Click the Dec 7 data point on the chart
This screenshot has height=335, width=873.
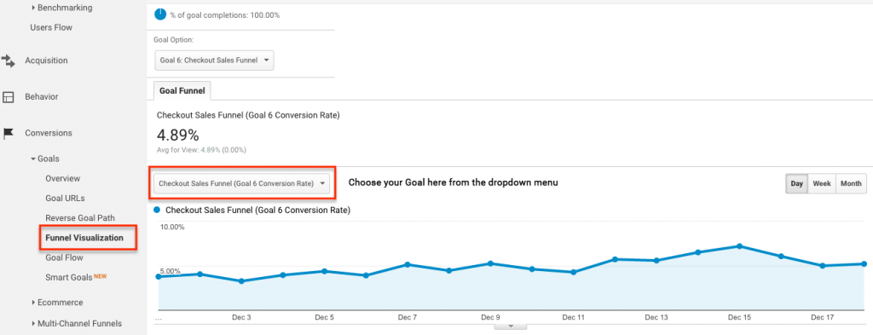408,264
